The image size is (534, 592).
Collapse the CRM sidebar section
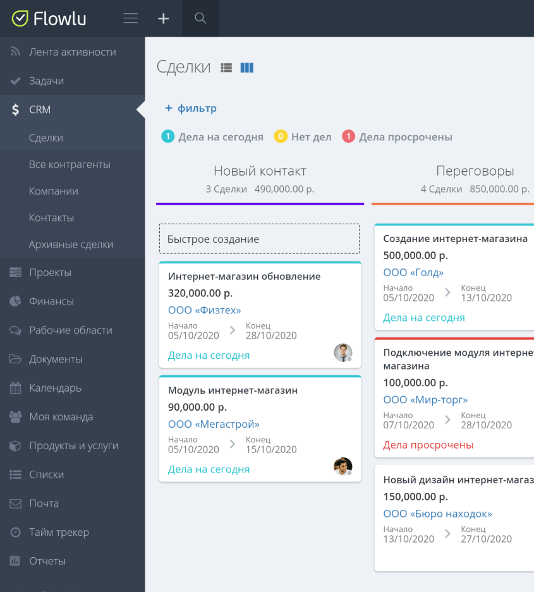(x=39, y=109)
